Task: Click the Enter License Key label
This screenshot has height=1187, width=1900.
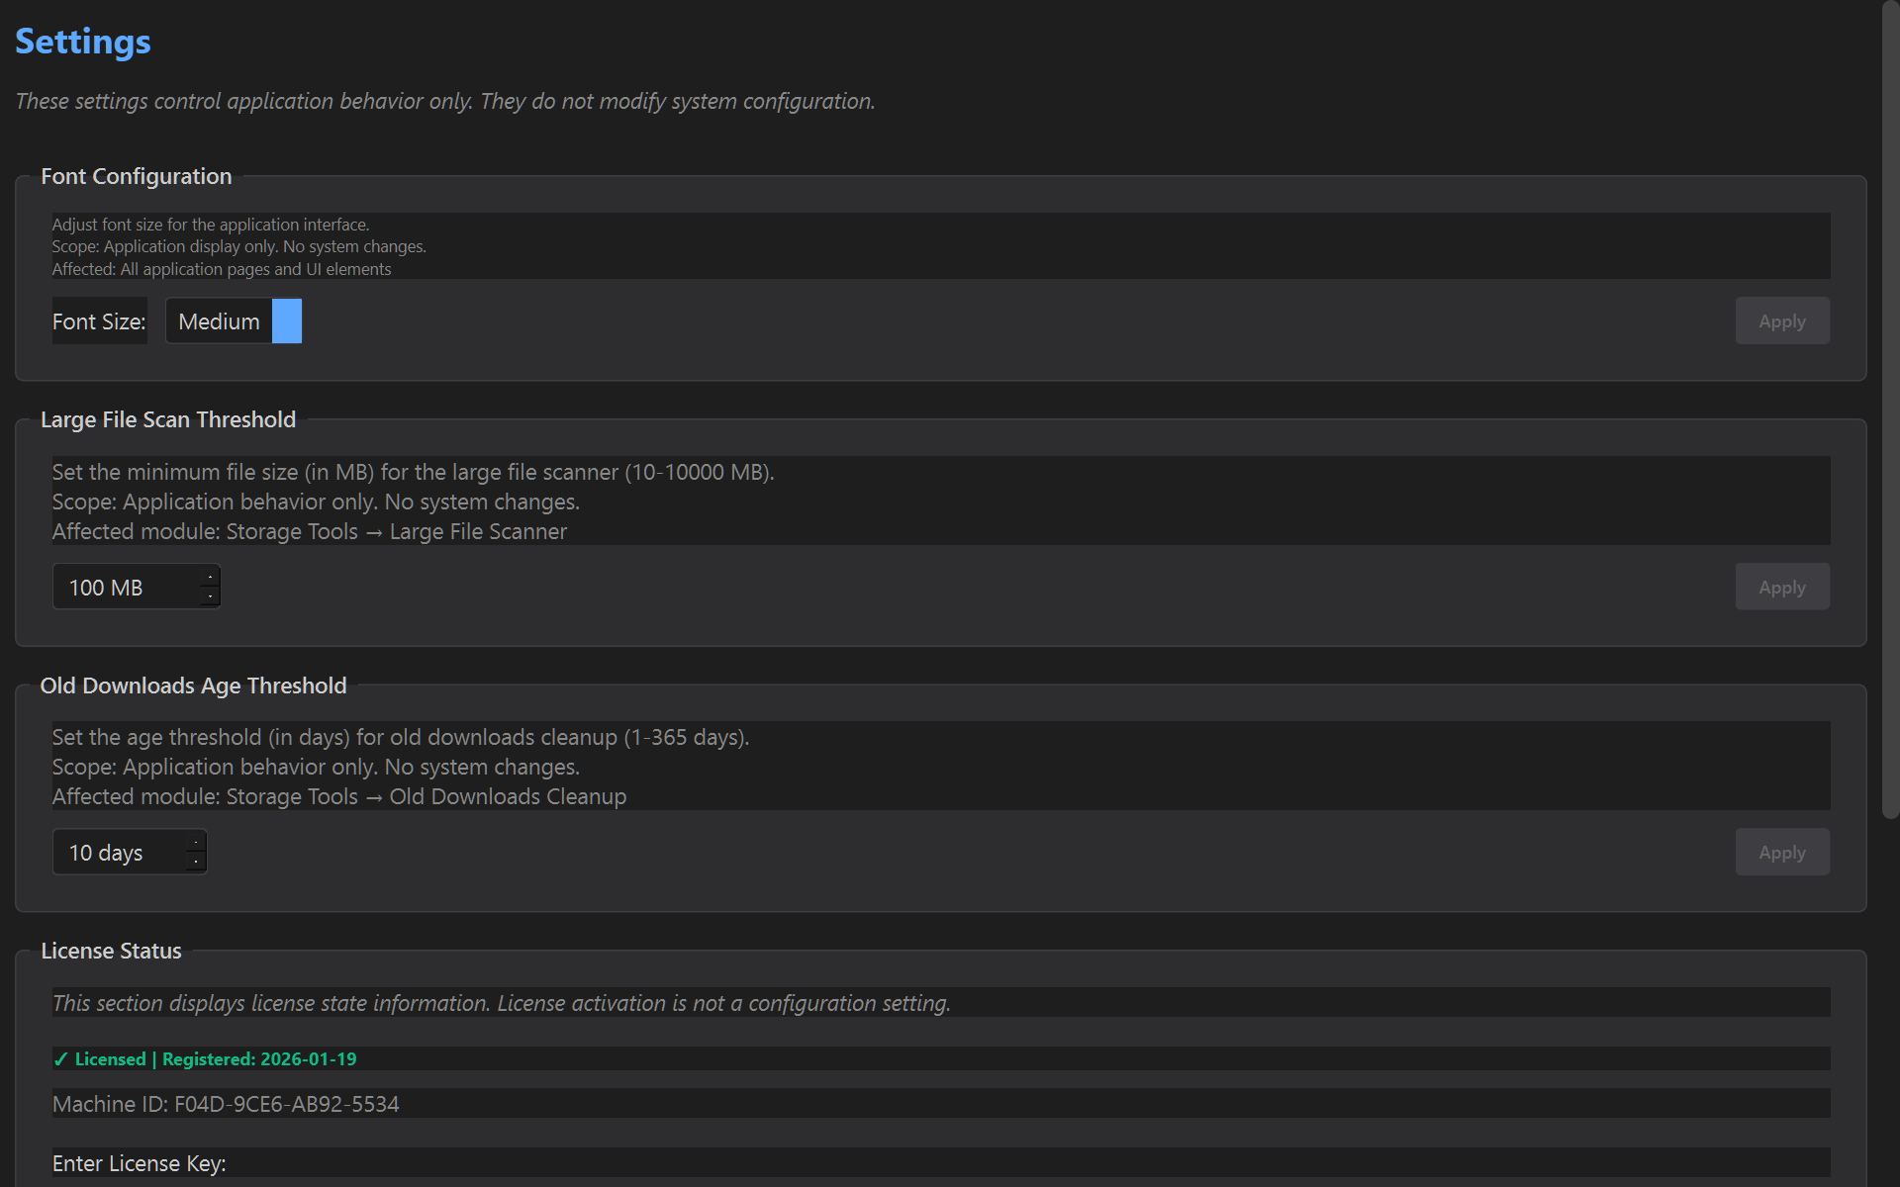Action: coord(139,1163)
